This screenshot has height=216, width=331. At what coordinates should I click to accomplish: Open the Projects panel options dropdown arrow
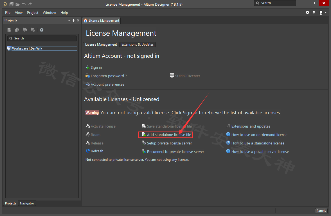(69, 20)
